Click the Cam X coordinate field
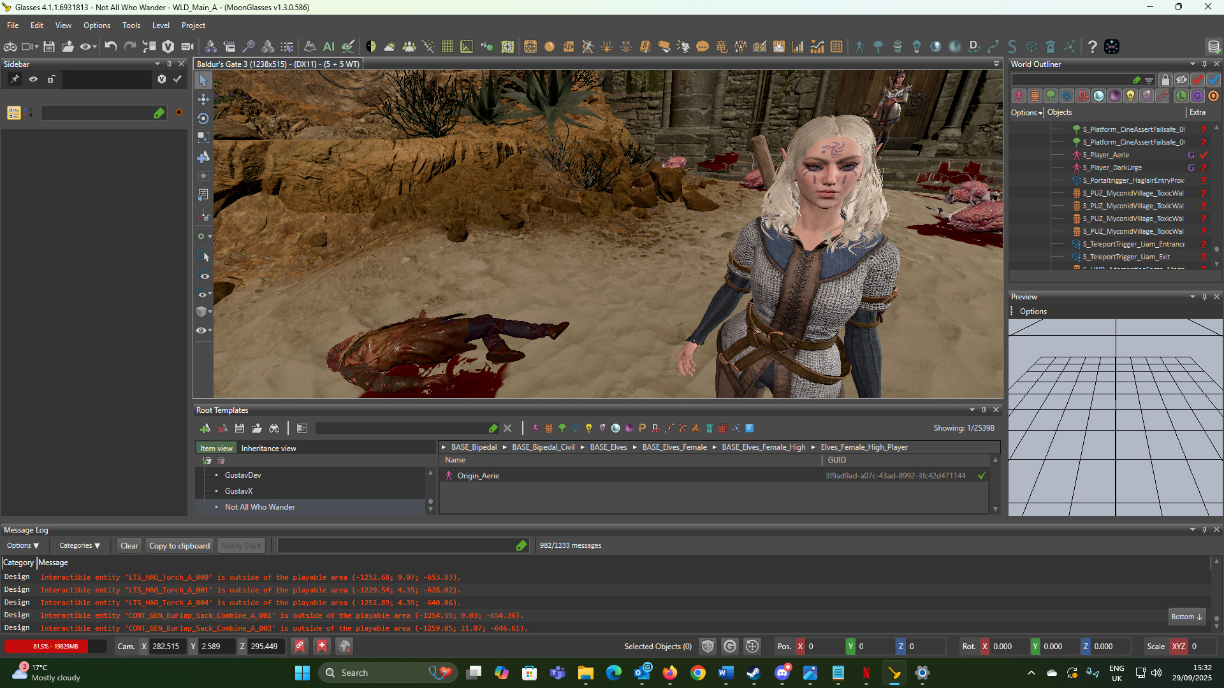The height and width of the screenshot is (688, 1224). pos(167,647)
